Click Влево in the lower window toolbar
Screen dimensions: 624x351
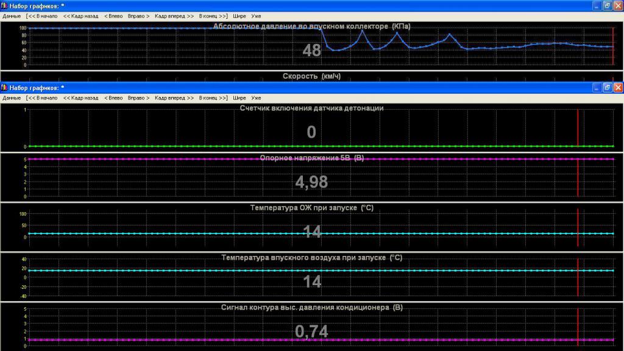tap(113, 97)
